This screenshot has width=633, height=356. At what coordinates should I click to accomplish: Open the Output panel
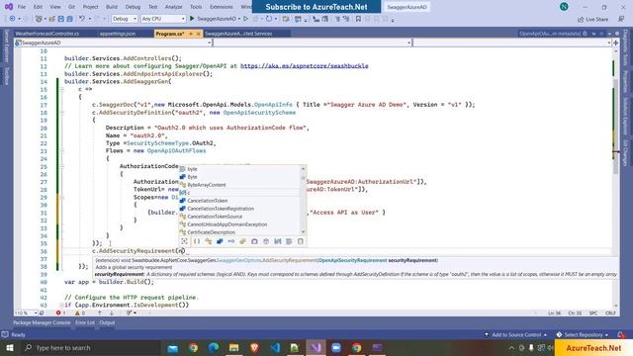point(107,322)
